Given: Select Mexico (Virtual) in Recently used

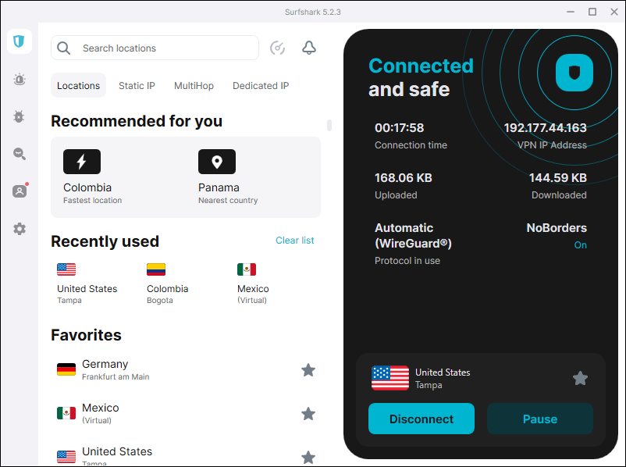Looking at the screenshot, I should [x=253, y=283].
